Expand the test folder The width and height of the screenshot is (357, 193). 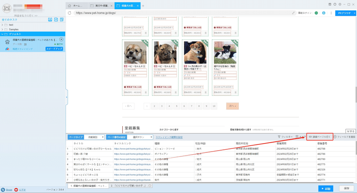(x=2, y=25)
